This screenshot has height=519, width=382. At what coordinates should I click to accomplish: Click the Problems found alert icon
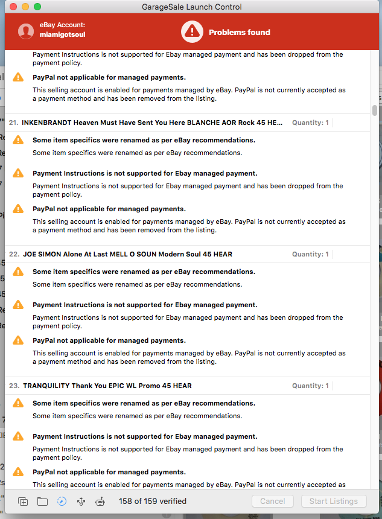(192, 32)
